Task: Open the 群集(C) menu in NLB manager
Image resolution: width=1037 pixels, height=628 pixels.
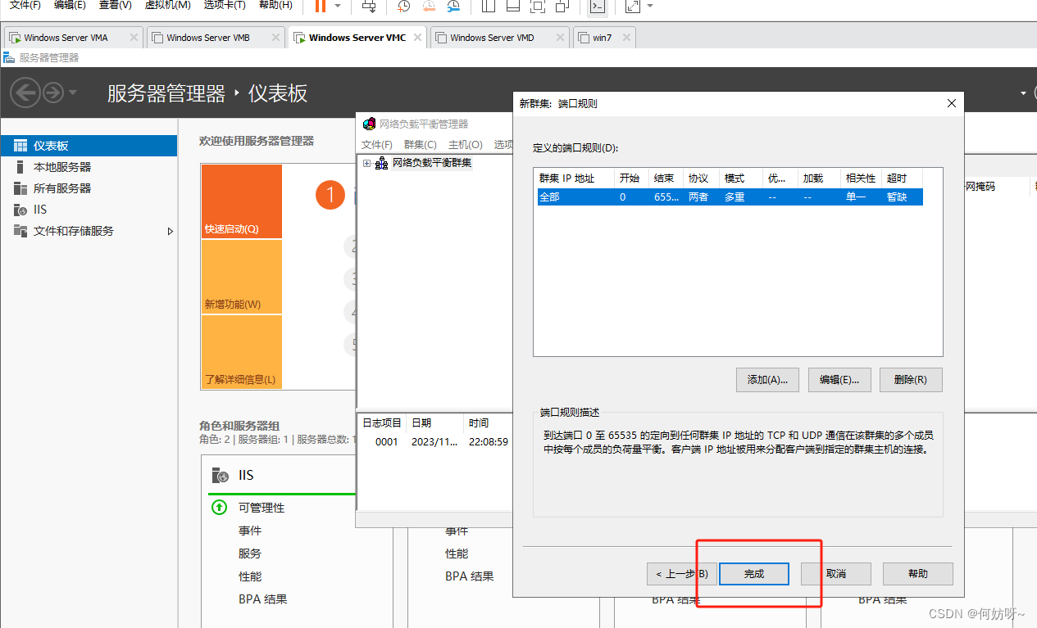Action: coord(420,145)
